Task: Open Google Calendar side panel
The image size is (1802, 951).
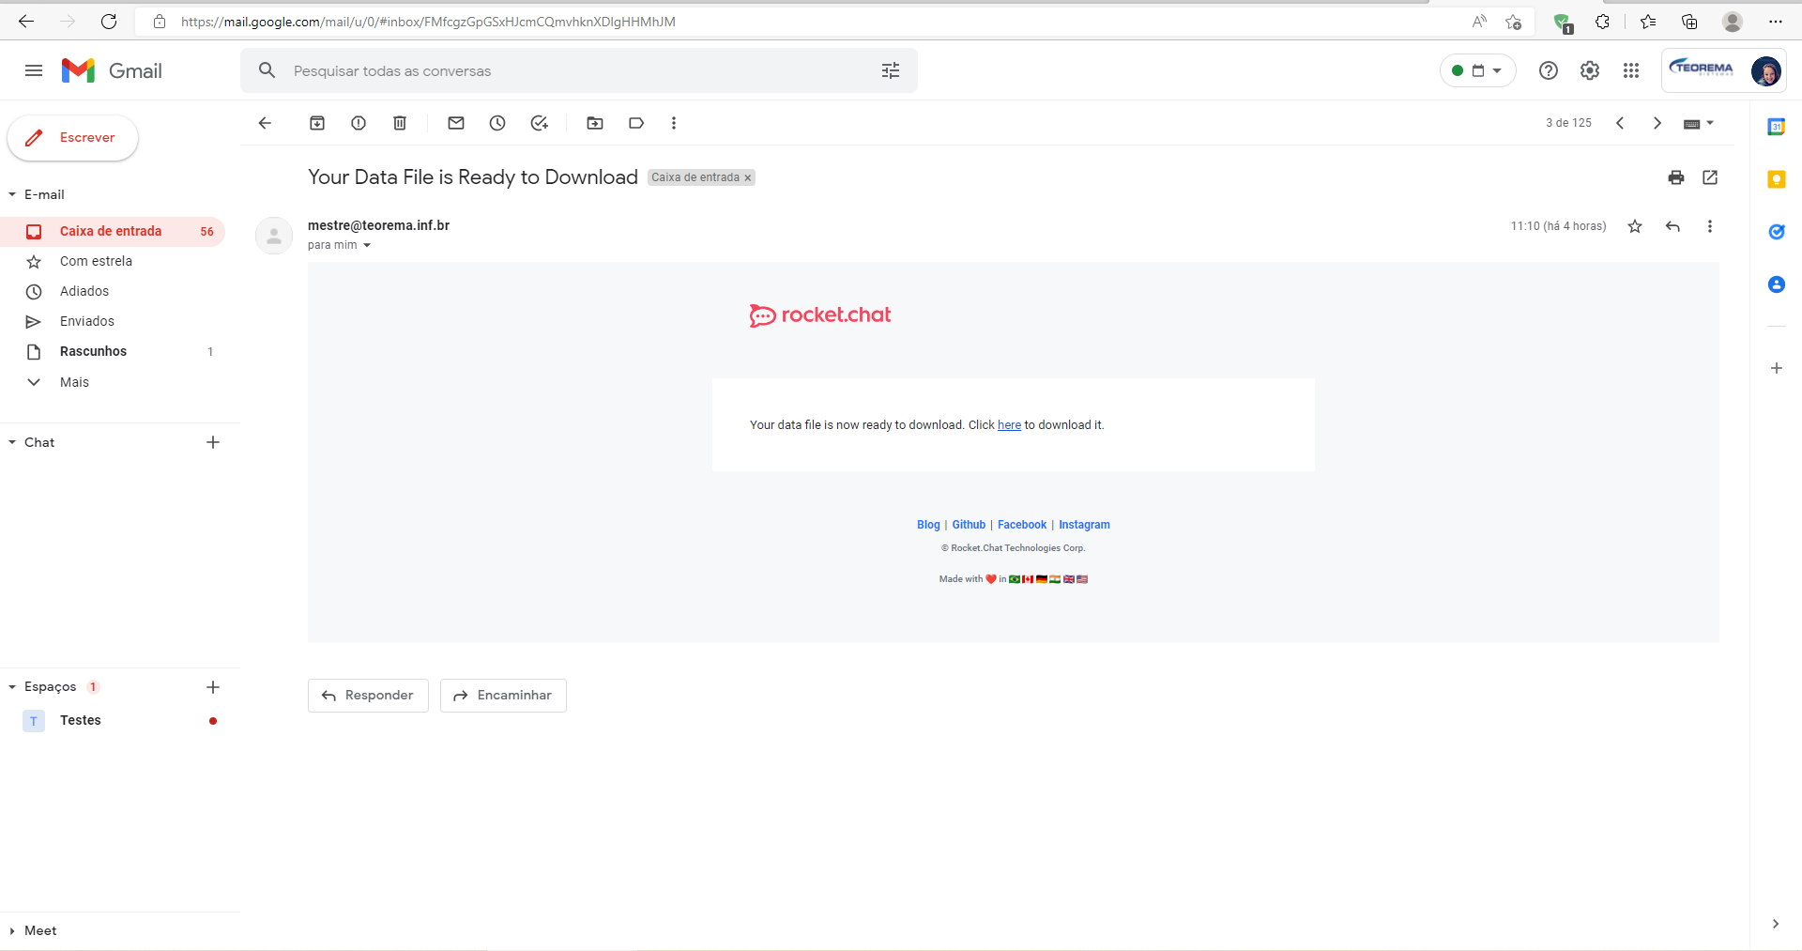Action: pos(1777,127)
